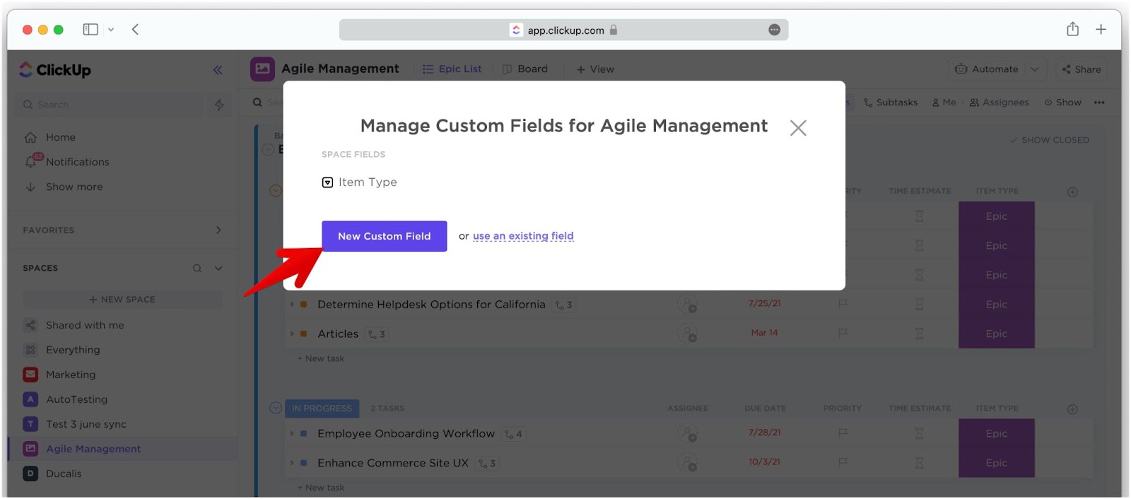
Task: Click the New Custom Field button
Action: point(384,236)
